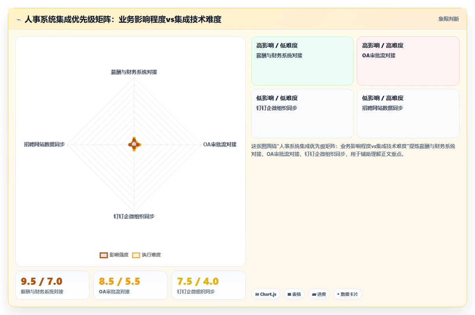Select the 表格 tag
Viewport: 475px width, 315px height.
[294, 294]
